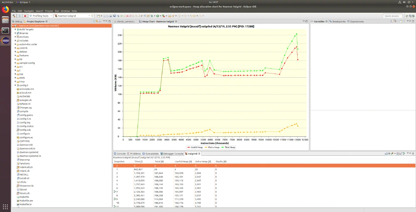This screenshot has width=416, height=212.
Task: Collapse the Naemon-Core project node
Action: click(x=13, y=26)
